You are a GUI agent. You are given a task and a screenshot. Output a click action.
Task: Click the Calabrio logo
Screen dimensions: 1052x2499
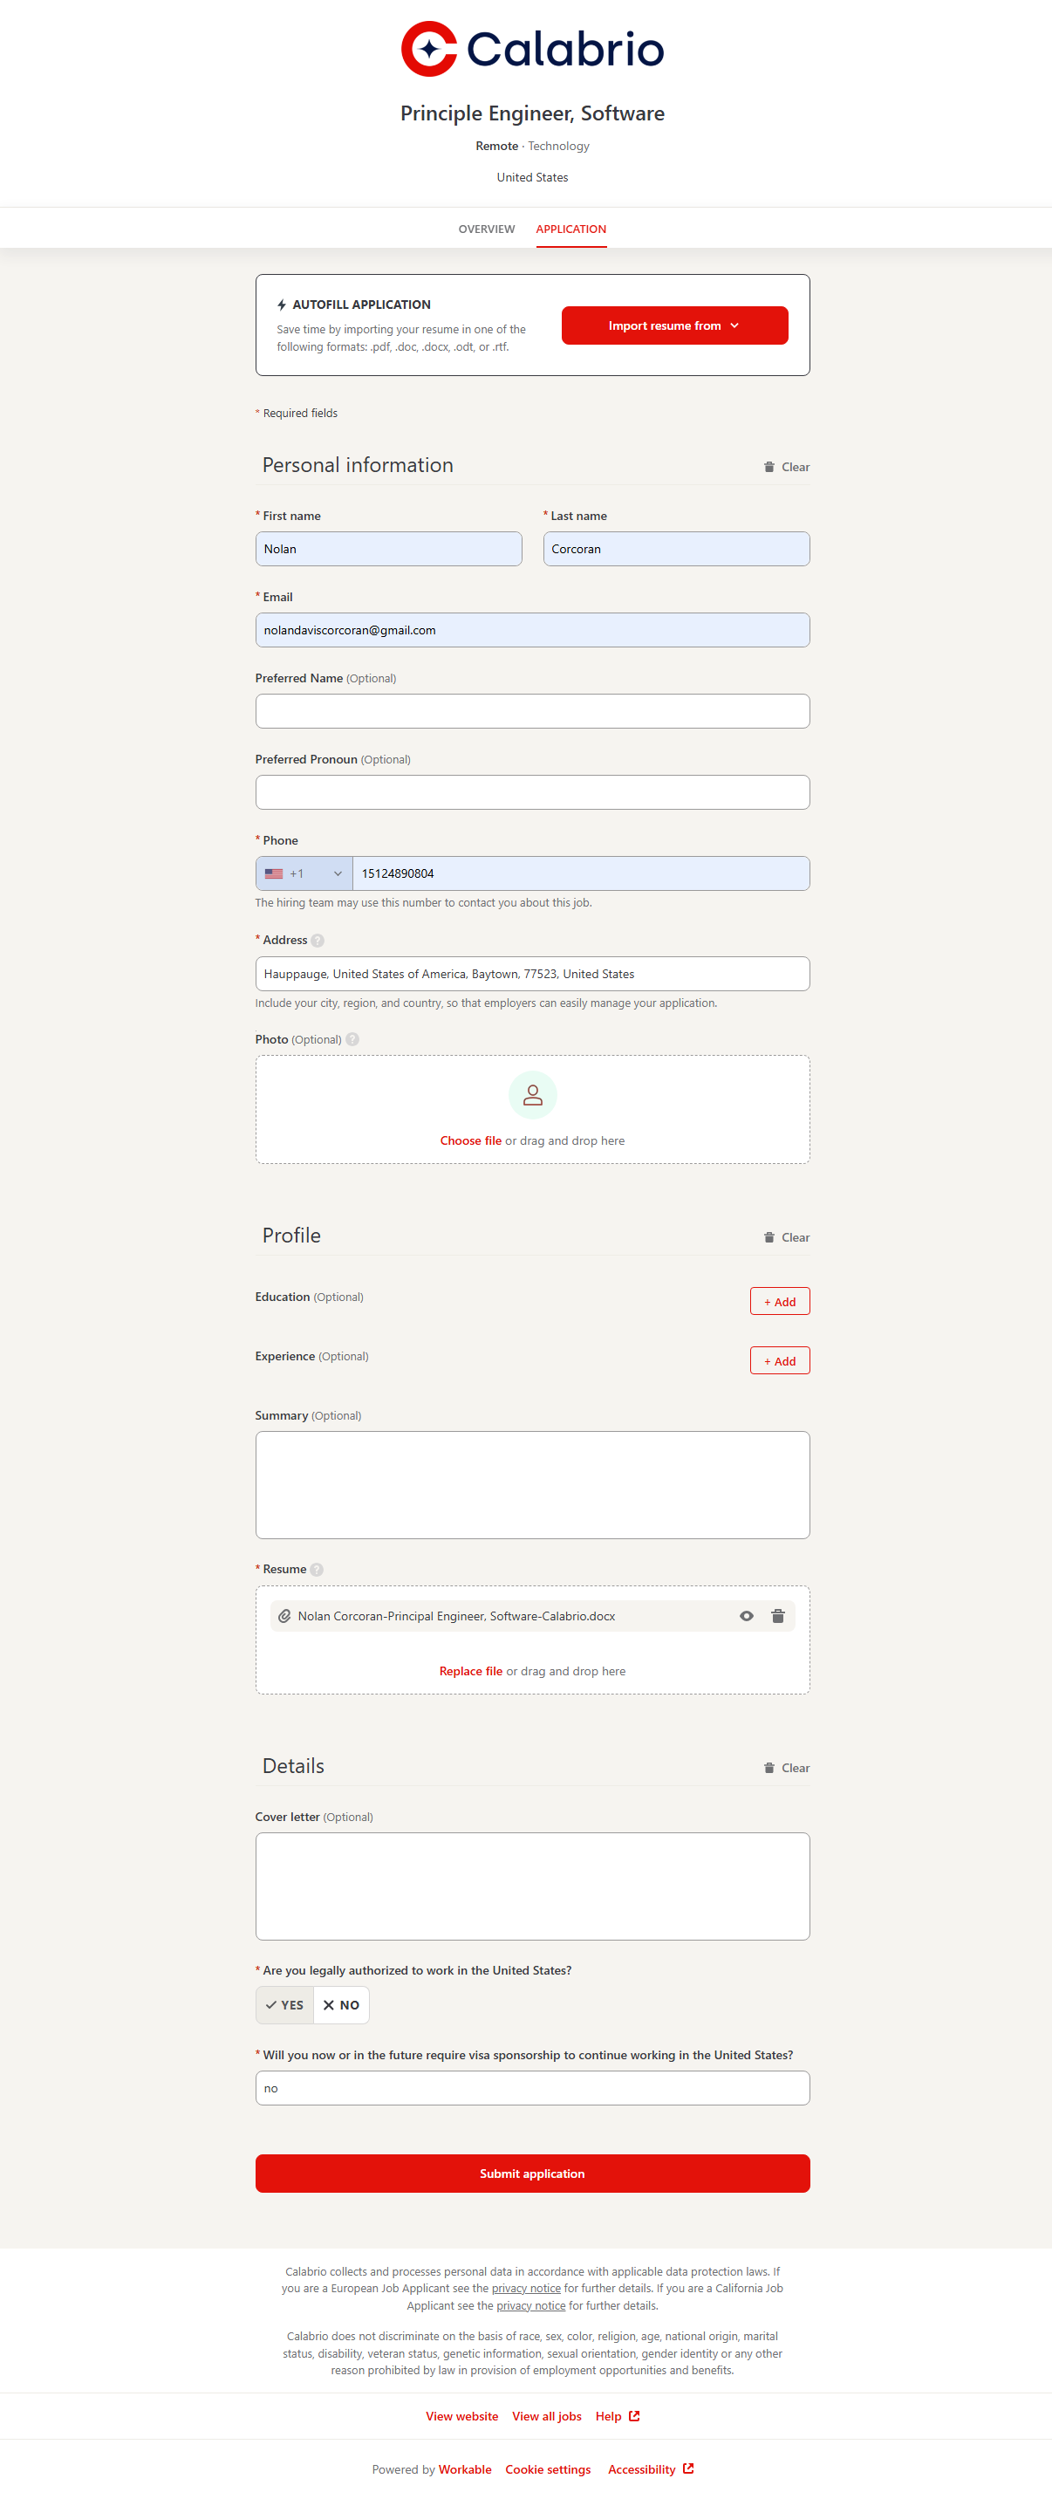[x=531, y=49]
